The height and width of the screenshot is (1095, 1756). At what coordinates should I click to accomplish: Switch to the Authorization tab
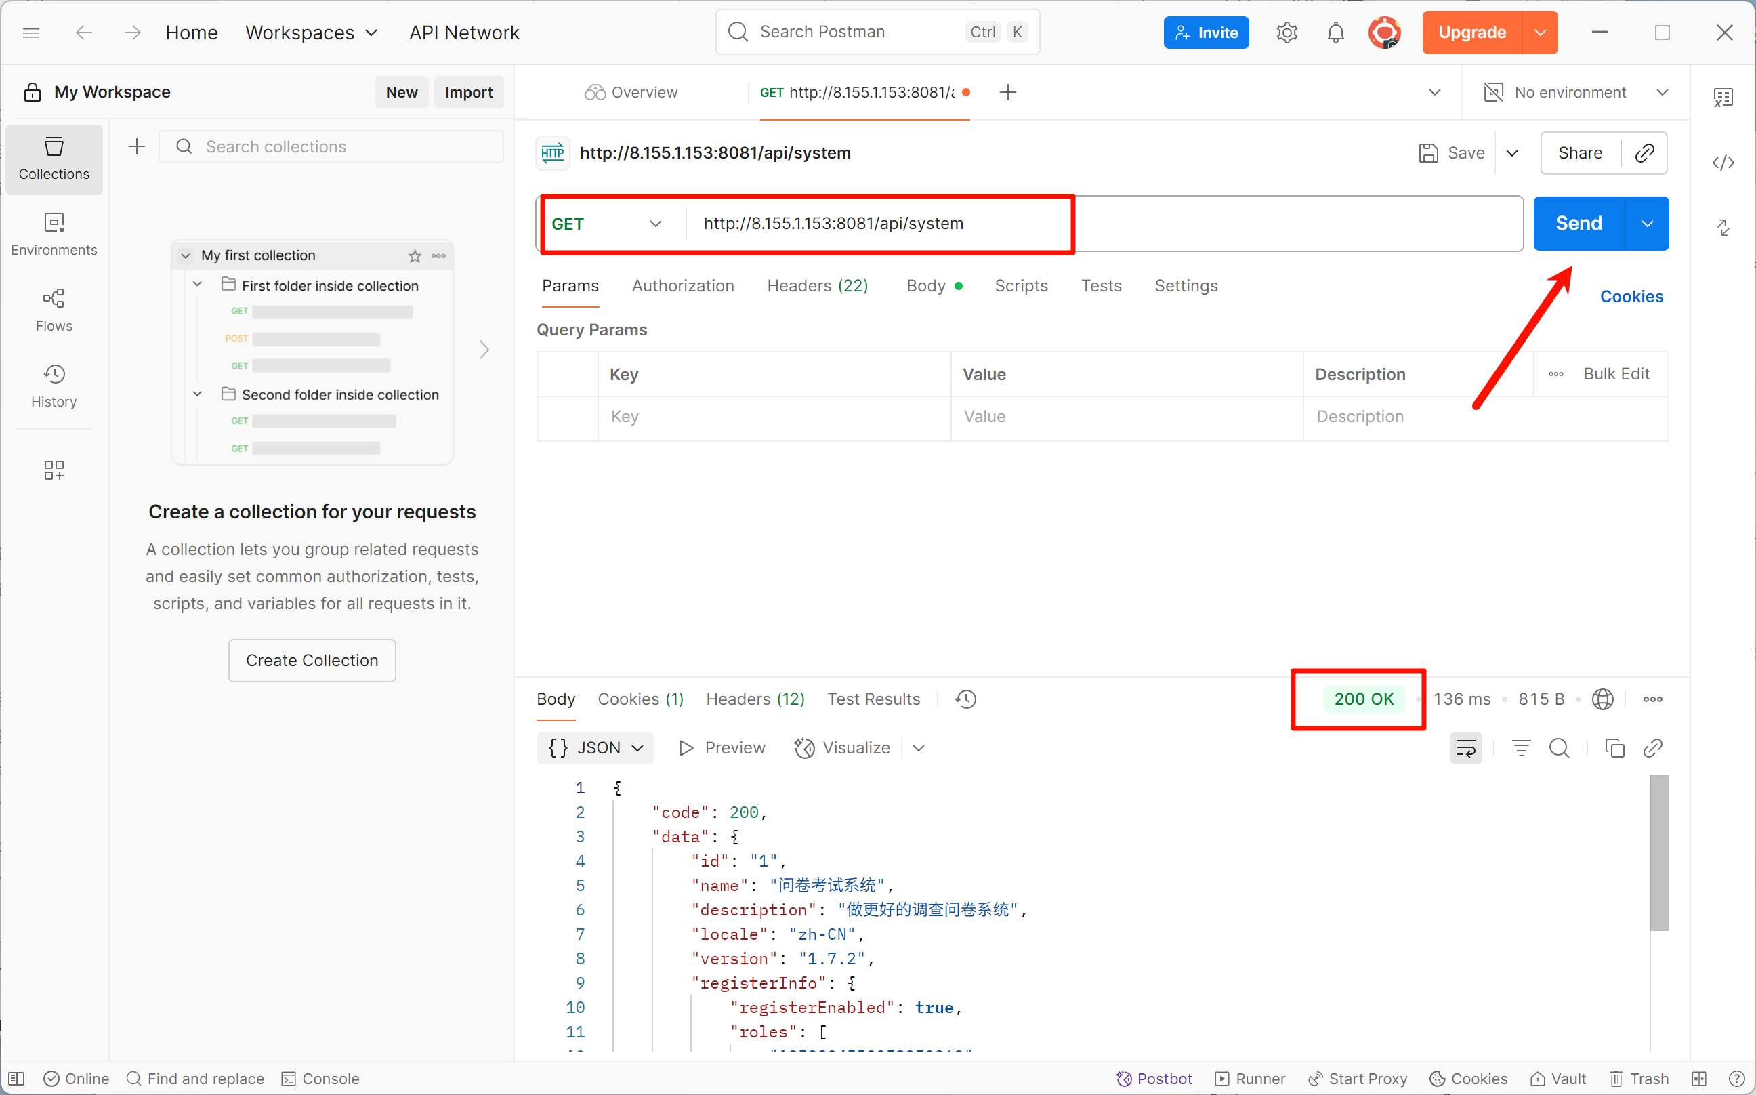click(x=683, y=286)
